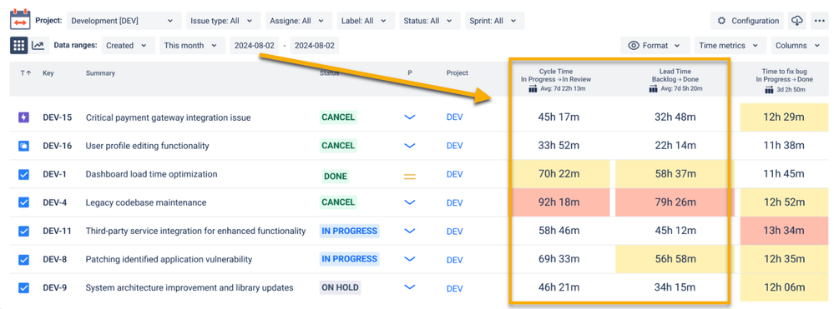The image size is (834, 309).
Task: Open issue key DEV-11
Action: [x=57, y=231]
